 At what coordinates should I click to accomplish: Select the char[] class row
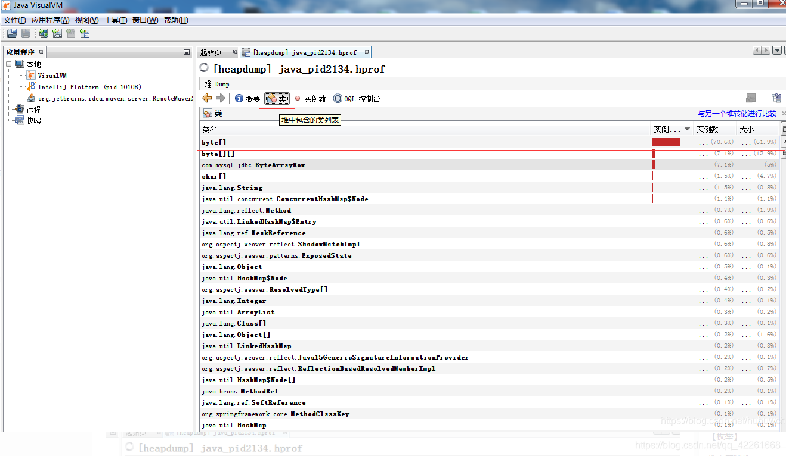[x=490, y=176]
